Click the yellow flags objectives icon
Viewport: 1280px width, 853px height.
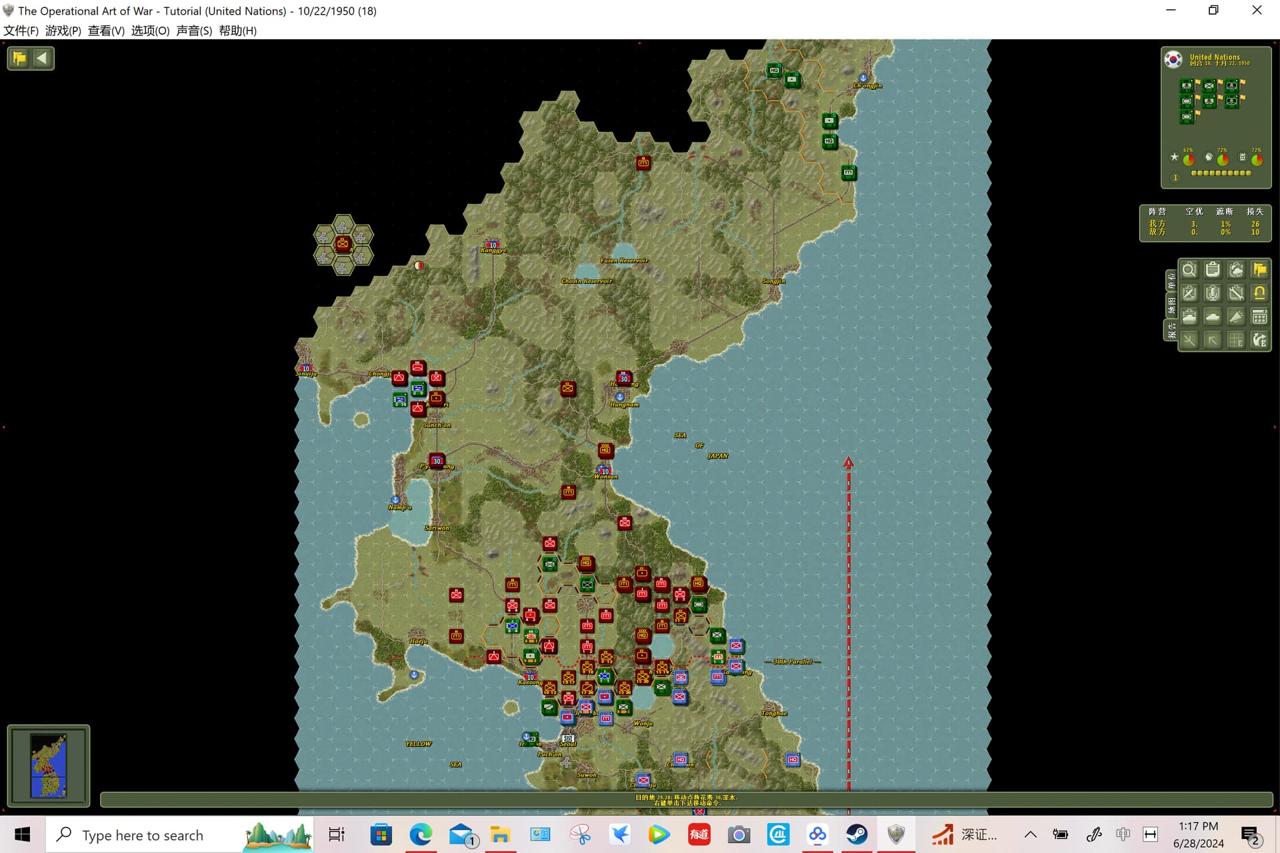pyautogui.click(x=1259, y=270)
